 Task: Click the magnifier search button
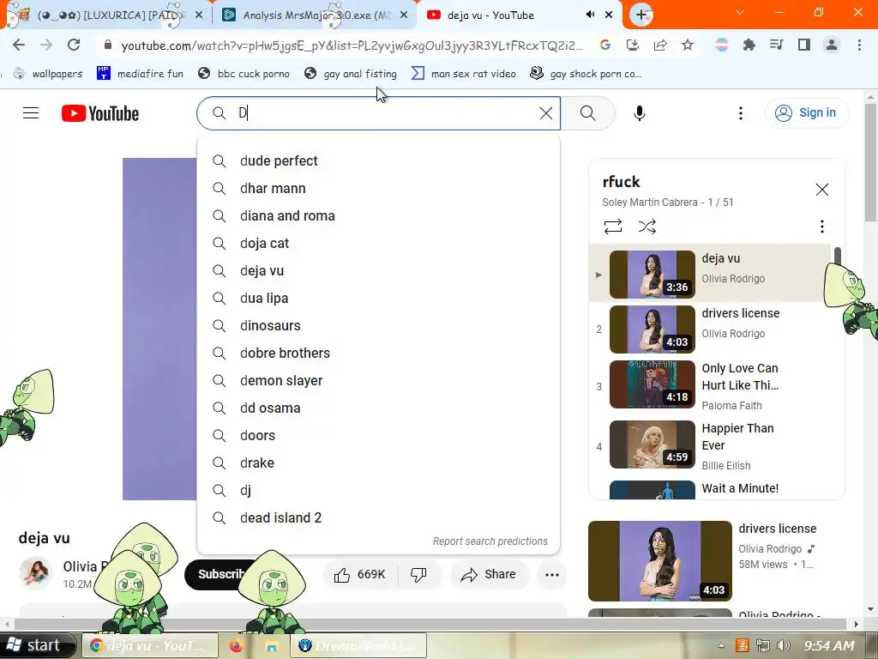pos(588,113)
